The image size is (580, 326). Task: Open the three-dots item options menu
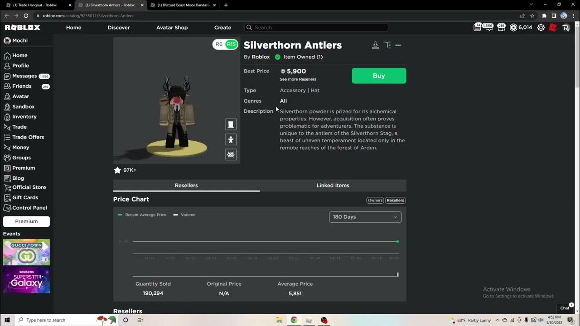coord(398,45)
